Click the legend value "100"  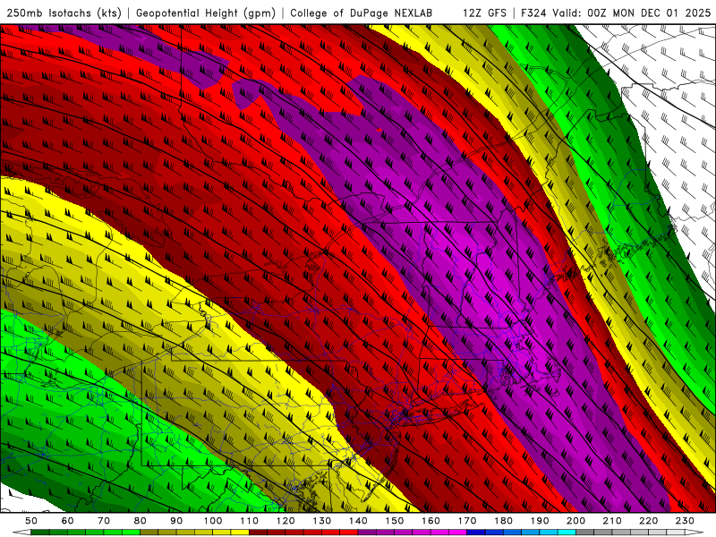tap(213, 521)
